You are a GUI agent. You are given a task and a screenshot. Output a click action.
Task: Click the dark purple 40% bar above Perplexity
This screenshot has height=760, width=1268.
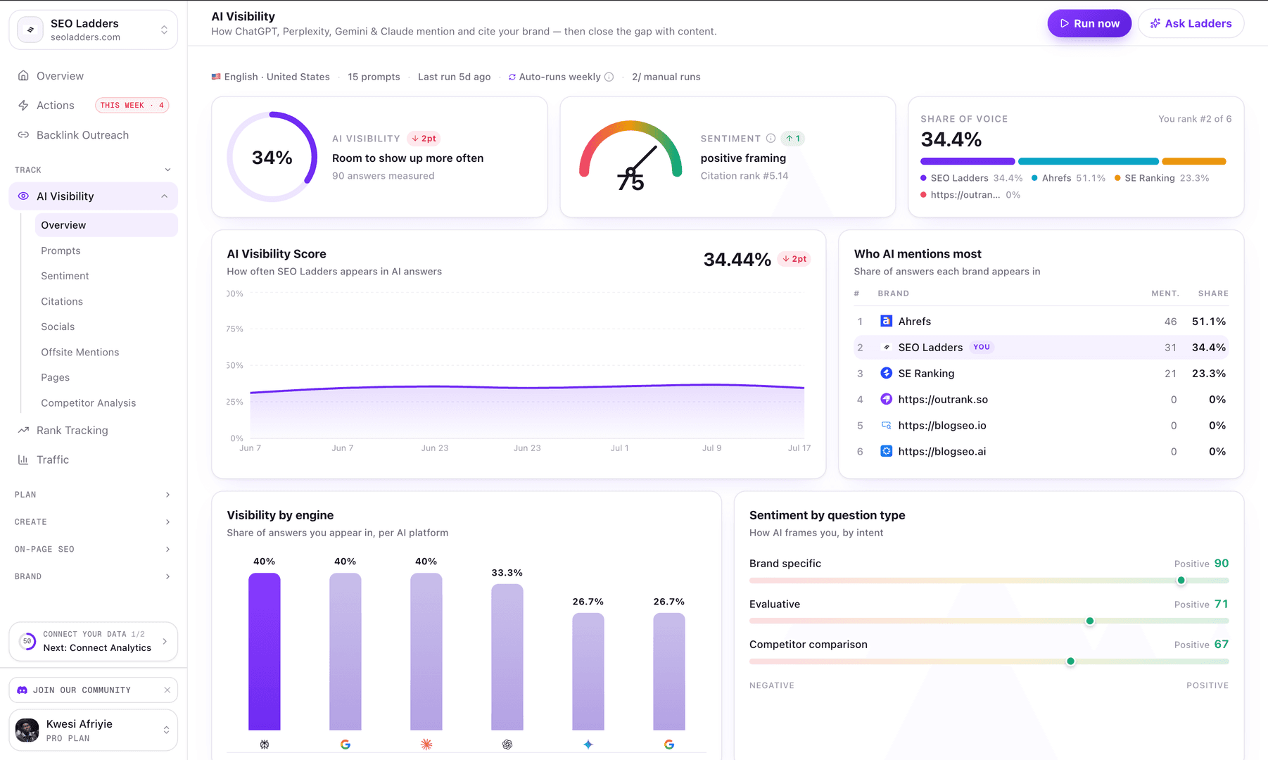(x=265, y=652)
